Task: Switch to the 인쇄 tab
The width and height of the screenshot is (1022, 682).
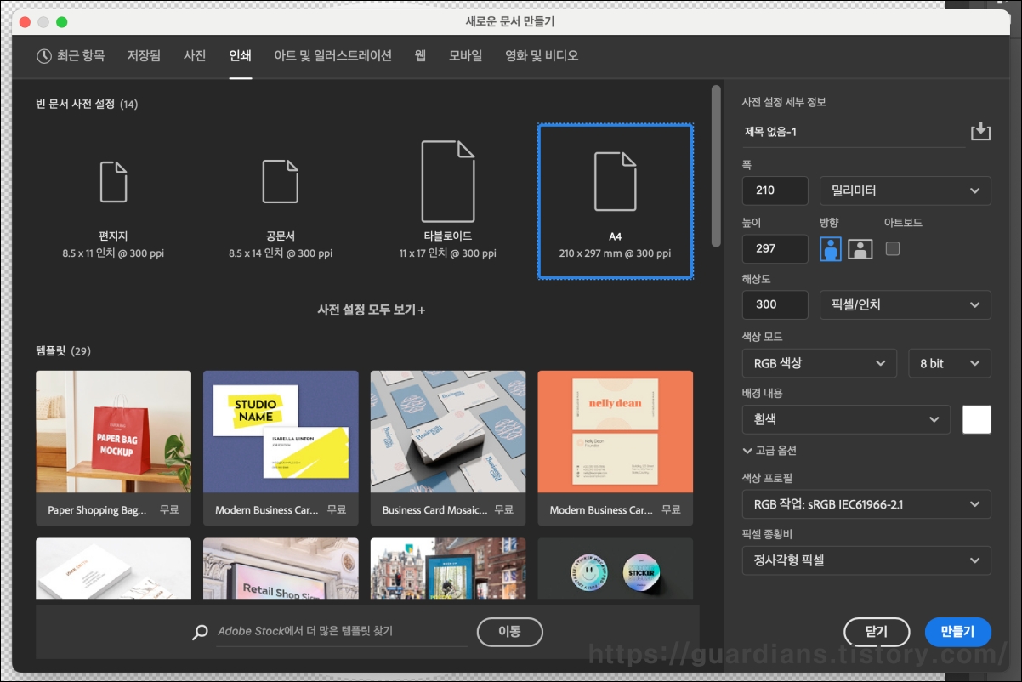Action: [x=240, y=55]
